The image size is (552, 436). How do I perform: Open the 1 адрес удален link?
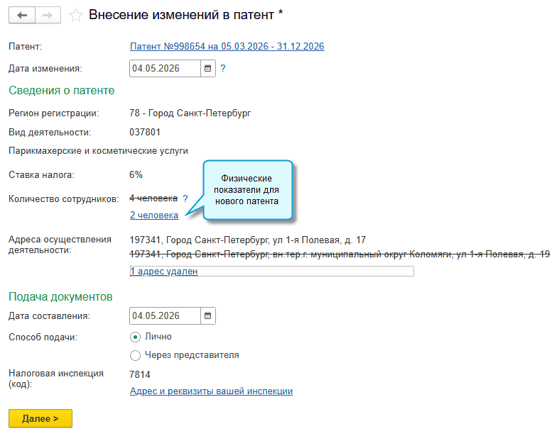163,271
